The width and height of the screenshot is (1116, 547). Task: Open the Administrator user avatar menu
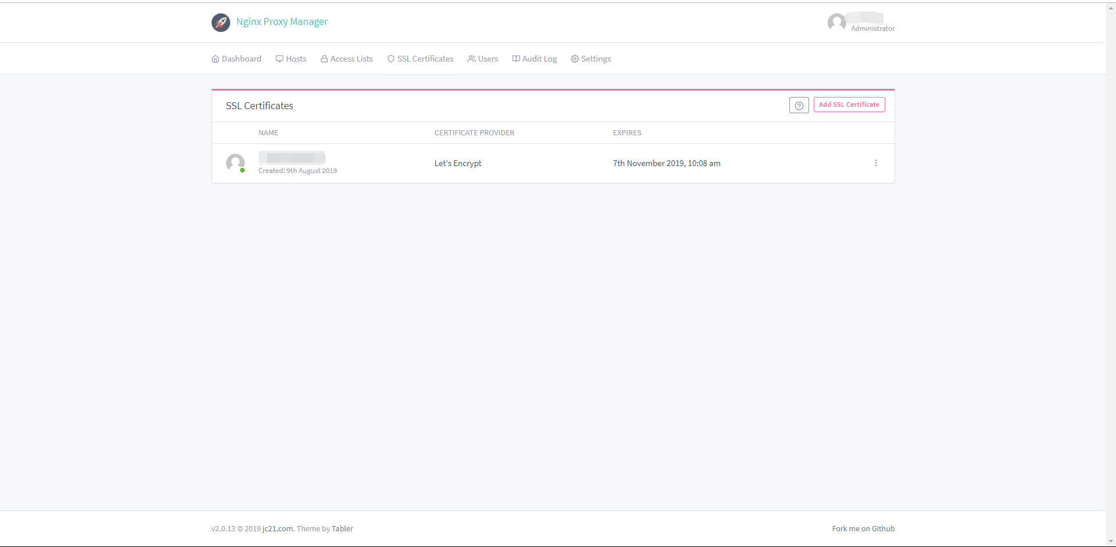tap(836, 22)
